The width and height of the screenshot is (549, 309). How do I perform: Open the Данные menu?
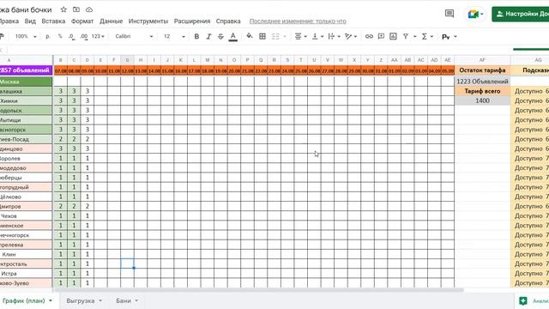pyautogui.click(x=111, y=21)
